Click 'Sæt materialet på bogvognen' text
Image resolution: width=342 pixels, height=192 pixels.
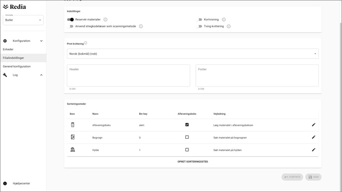point(230,138)
